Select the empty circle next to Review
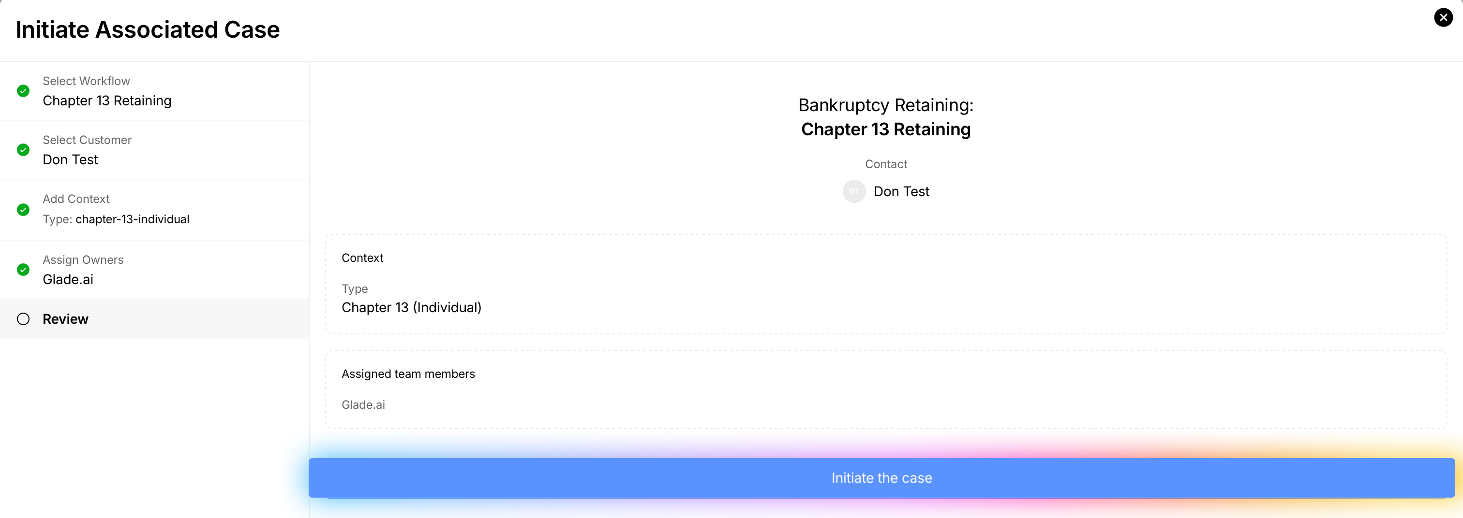This screenshot has height=518, width=1463. point(23,319)
